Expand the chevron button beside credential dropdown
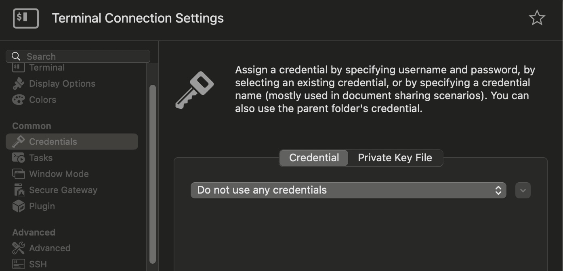563x271 pixels. coord(523,190)
